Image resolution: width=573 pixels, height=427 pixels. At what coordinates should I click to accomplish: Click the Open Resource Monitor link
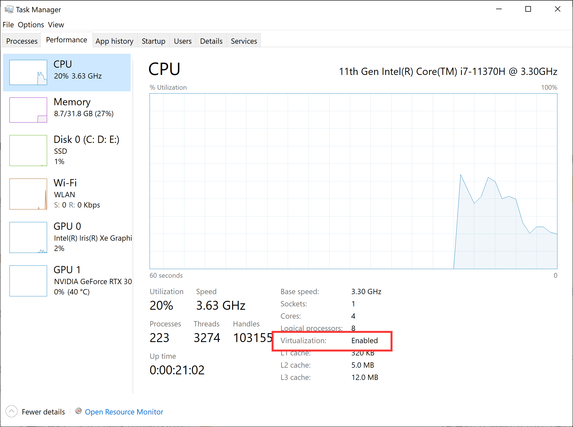point(124,412)
